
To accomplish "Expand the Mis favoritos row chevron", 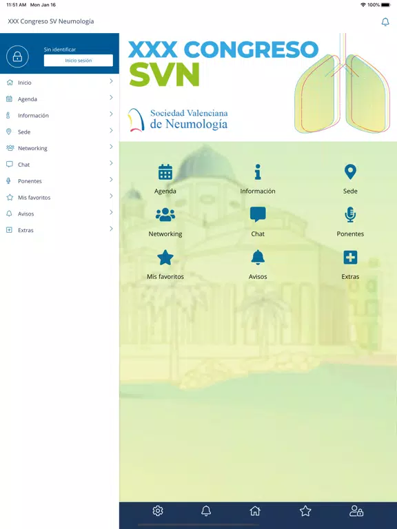I will click(x=111, y=196).
